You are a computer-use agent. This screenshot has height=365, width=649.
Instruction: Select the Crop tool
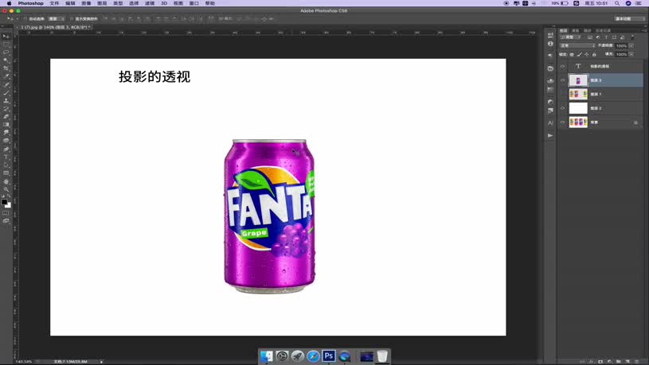tap(6, 68)
